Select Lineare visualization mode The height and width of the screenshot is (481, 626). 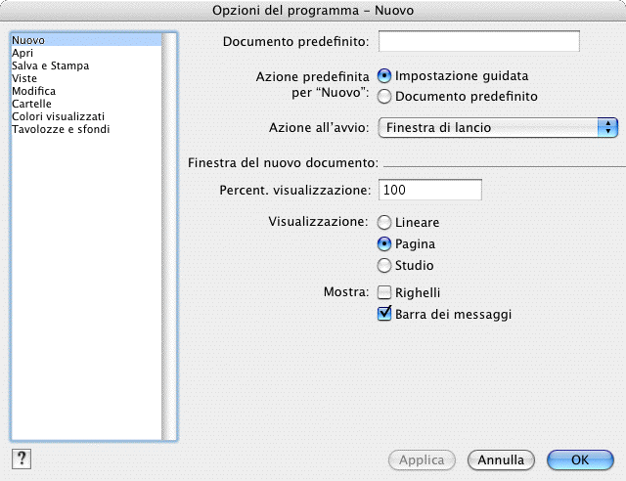(x=385, y=223)
